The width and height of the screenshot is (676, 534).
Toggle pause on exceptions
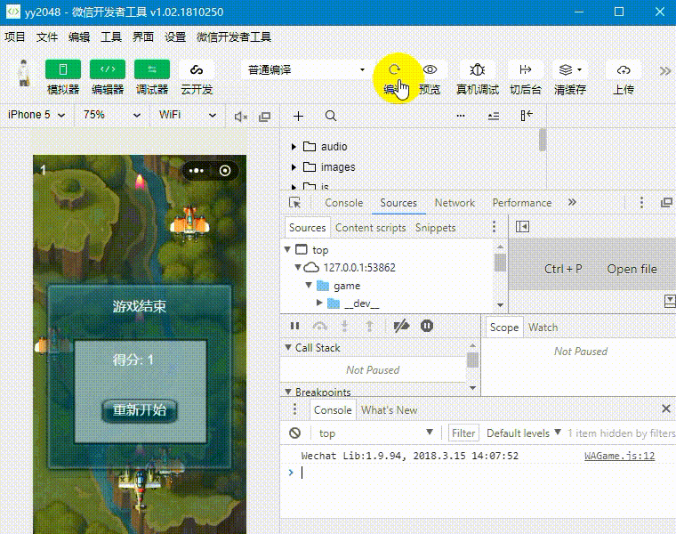coord(427,326)
